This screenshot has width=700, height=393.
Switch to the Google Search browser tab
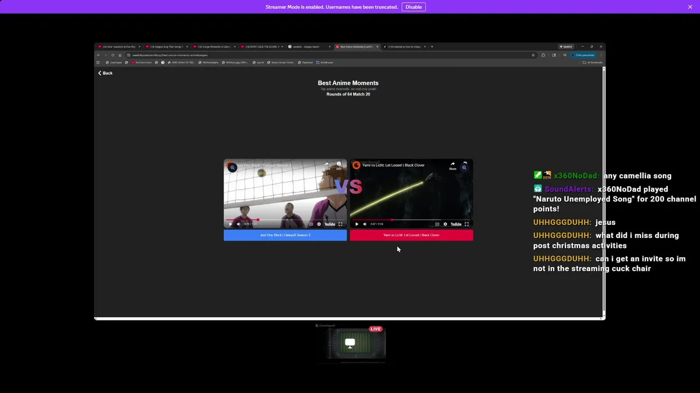309,46
